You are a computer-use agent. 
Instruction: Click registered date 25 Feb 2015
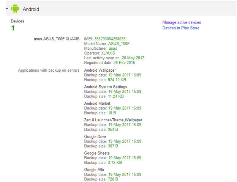coord(124,63)
